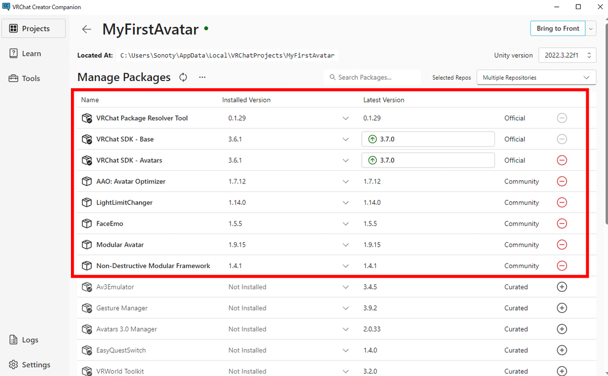
Task: Click the Bring to Front button
Action: click(x=558, y=29)
